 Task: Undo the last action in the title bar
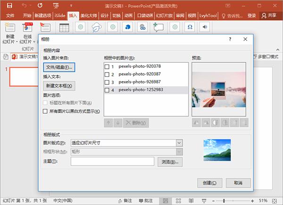coord(25,6)
